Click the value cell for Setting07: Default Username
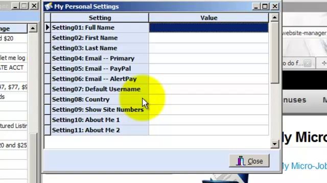The width and height of the screenshot is (327, 183). coord(209,89)
